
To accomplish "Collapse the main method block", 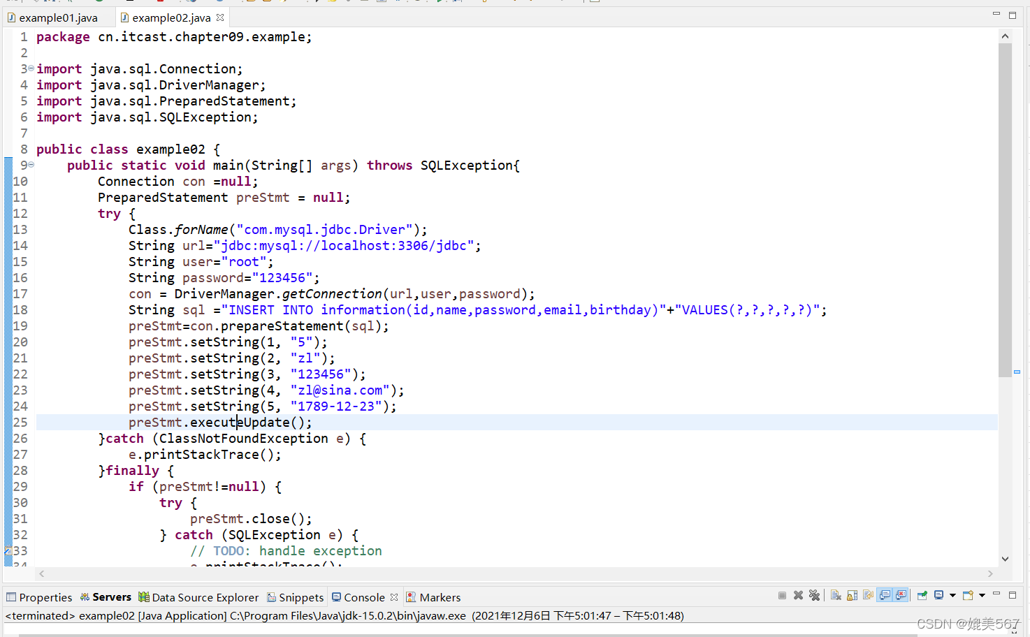I will click(x=29, y=165).
